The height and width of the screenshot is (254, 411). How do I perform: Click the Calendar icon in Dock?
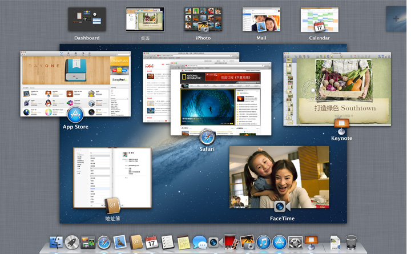(x=151, y=242)
